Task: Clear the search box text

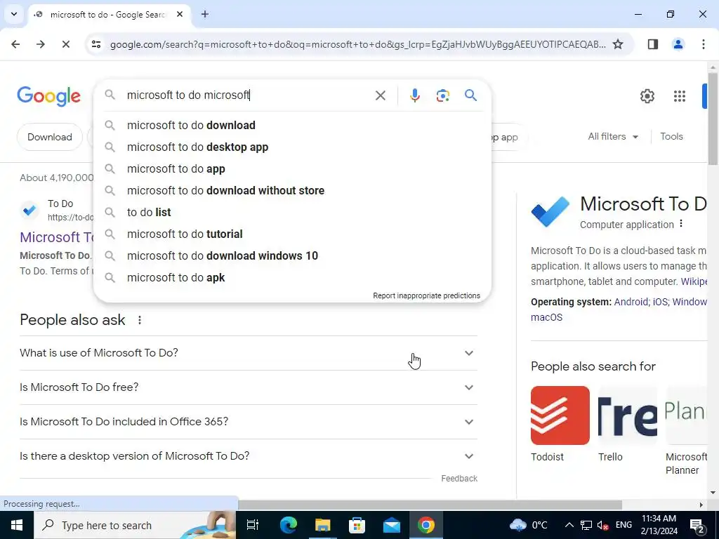Action: [380, 95]
